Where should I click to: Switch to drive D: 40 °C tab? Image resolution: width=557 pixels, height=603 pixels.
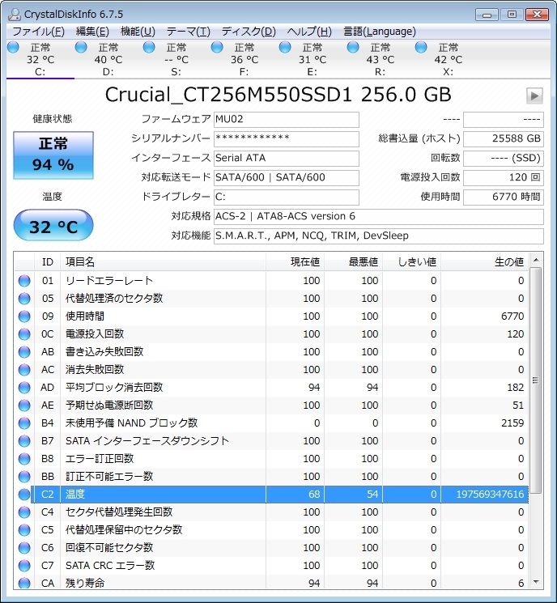pos(108,60)
